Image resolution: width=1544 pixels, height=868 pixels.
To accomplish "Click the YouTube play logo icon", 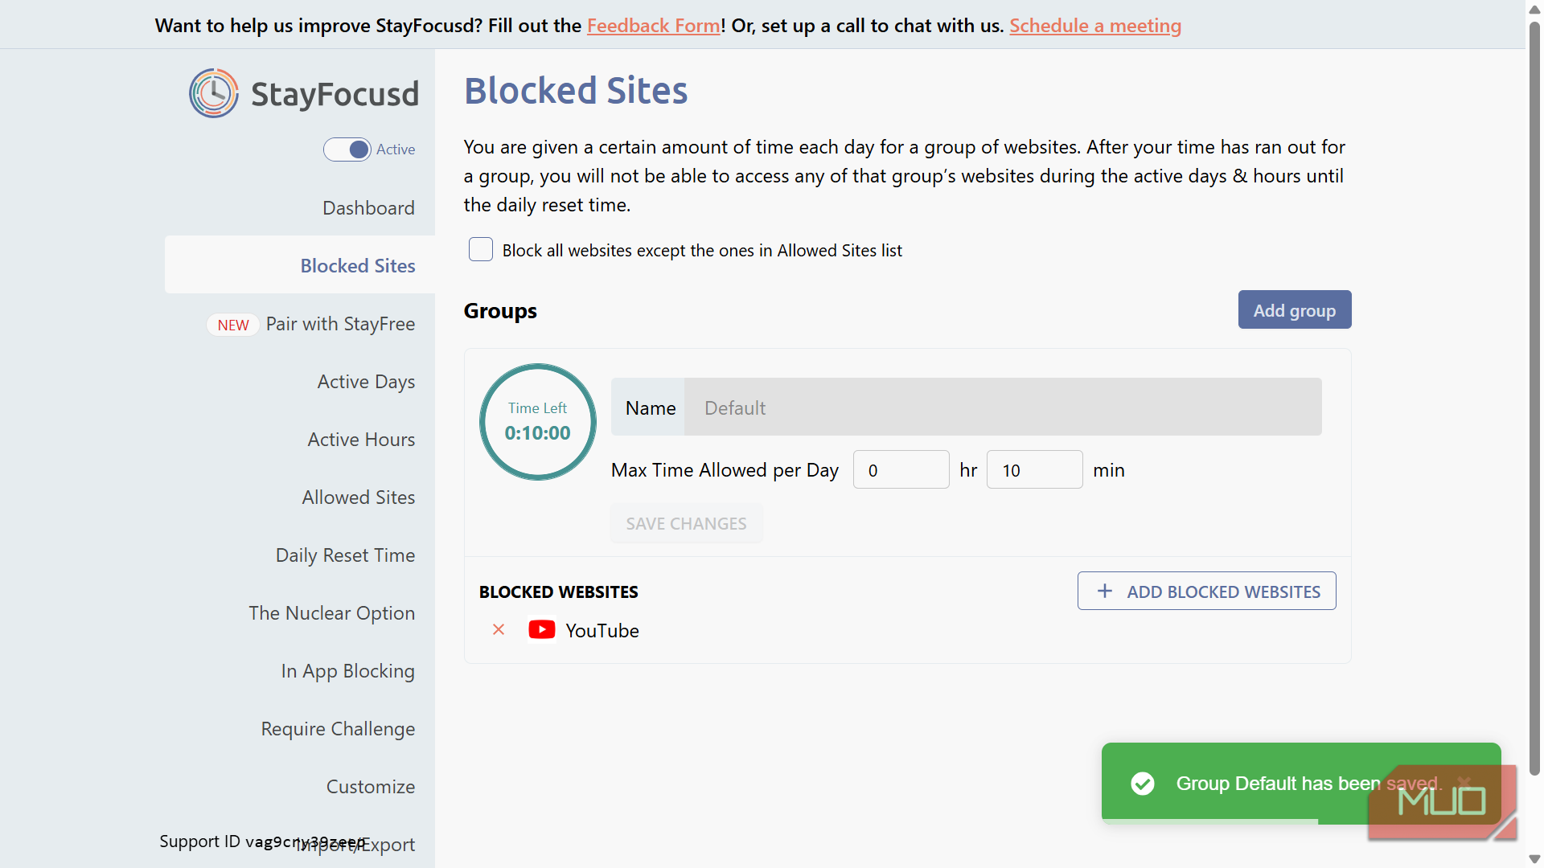I will 541,629.
